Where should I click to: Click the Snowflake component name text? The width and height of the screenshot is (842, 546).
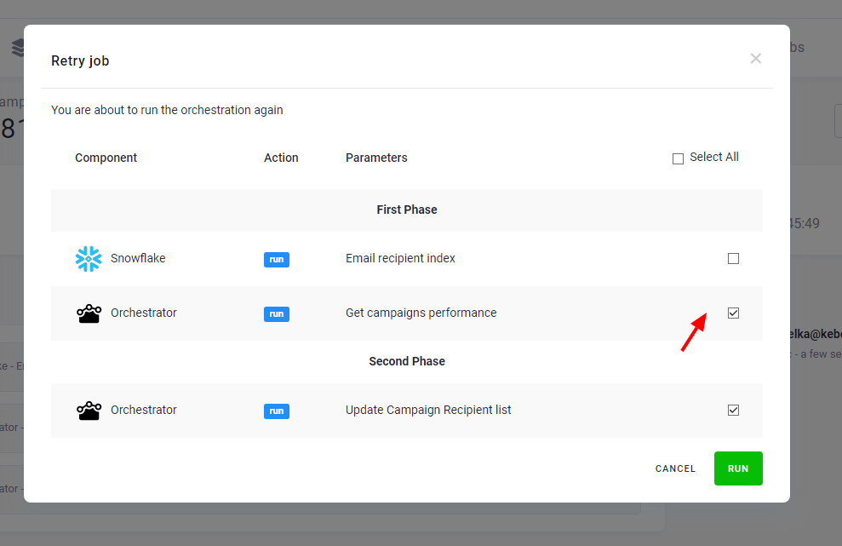pyautogui.click(x=138, y=258)
